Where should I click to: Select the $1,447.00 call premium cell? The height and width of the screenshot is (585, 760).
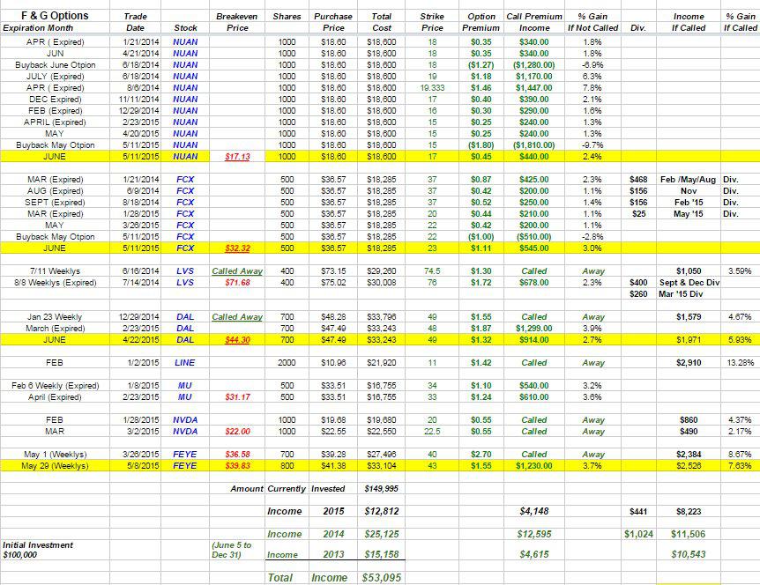[x=534, y=87]
